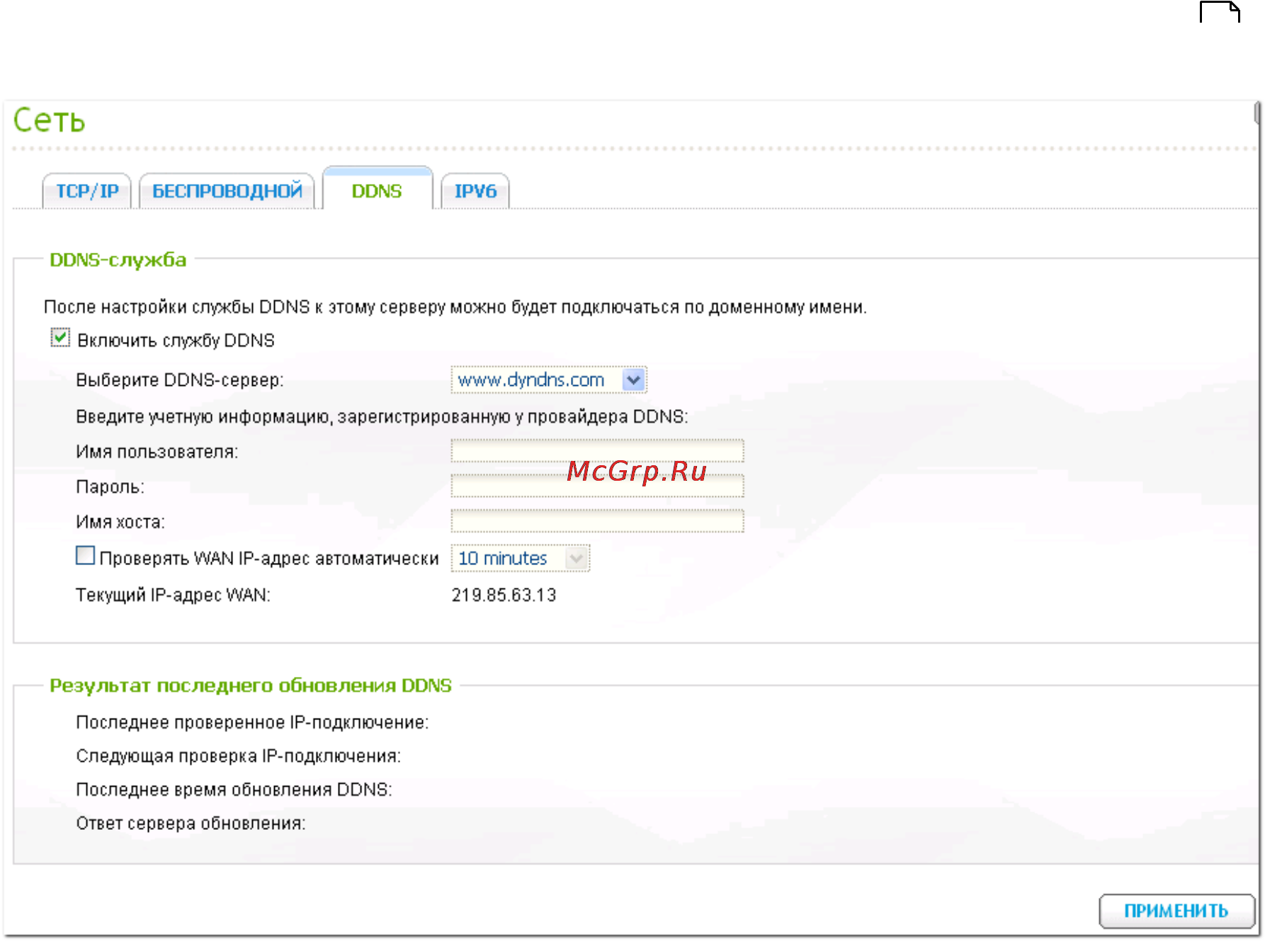Click the Ответ сервера обновления label

pos(191,823)
